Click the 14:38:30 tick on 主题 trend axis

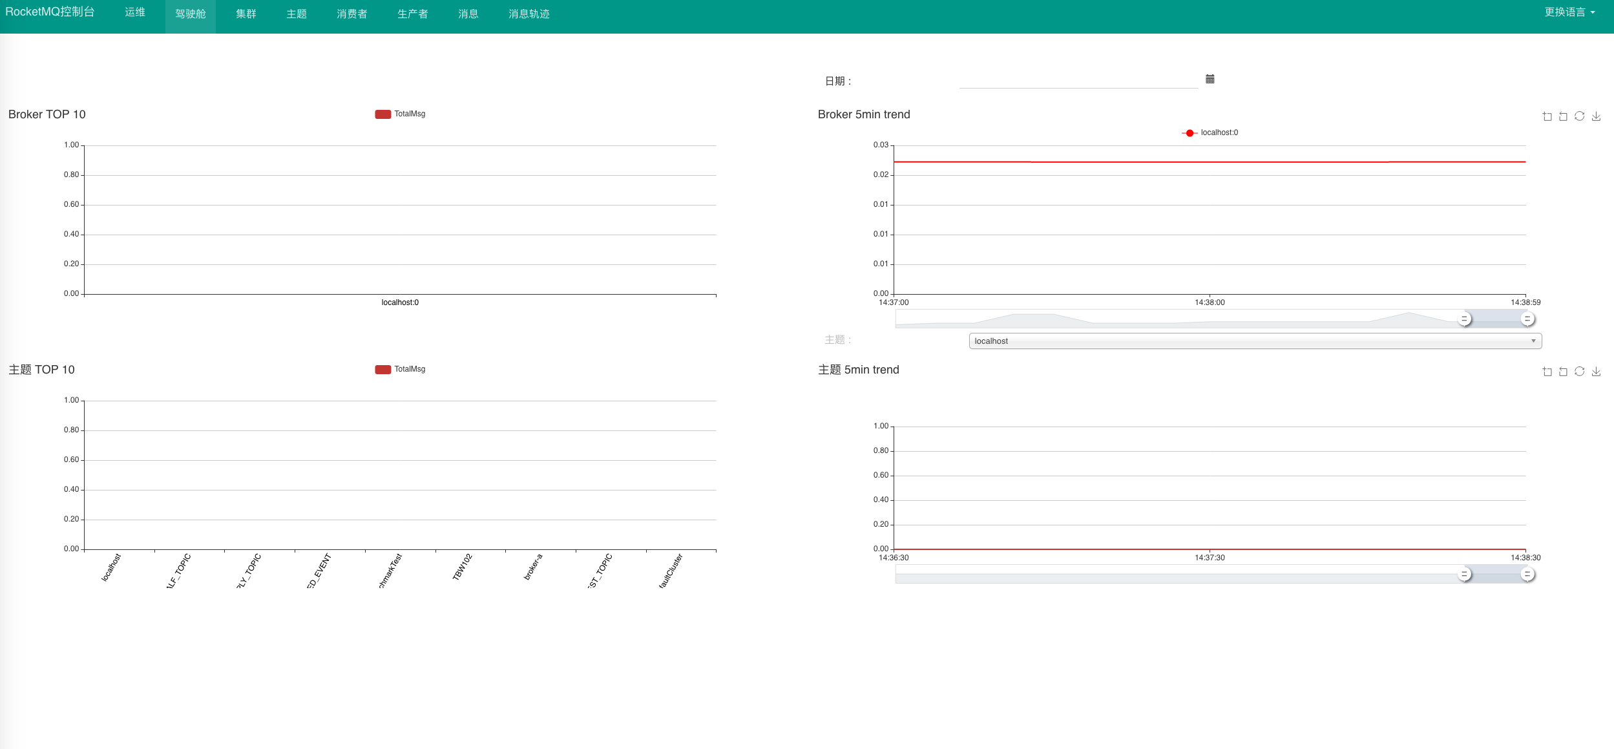click(1525, 558)
